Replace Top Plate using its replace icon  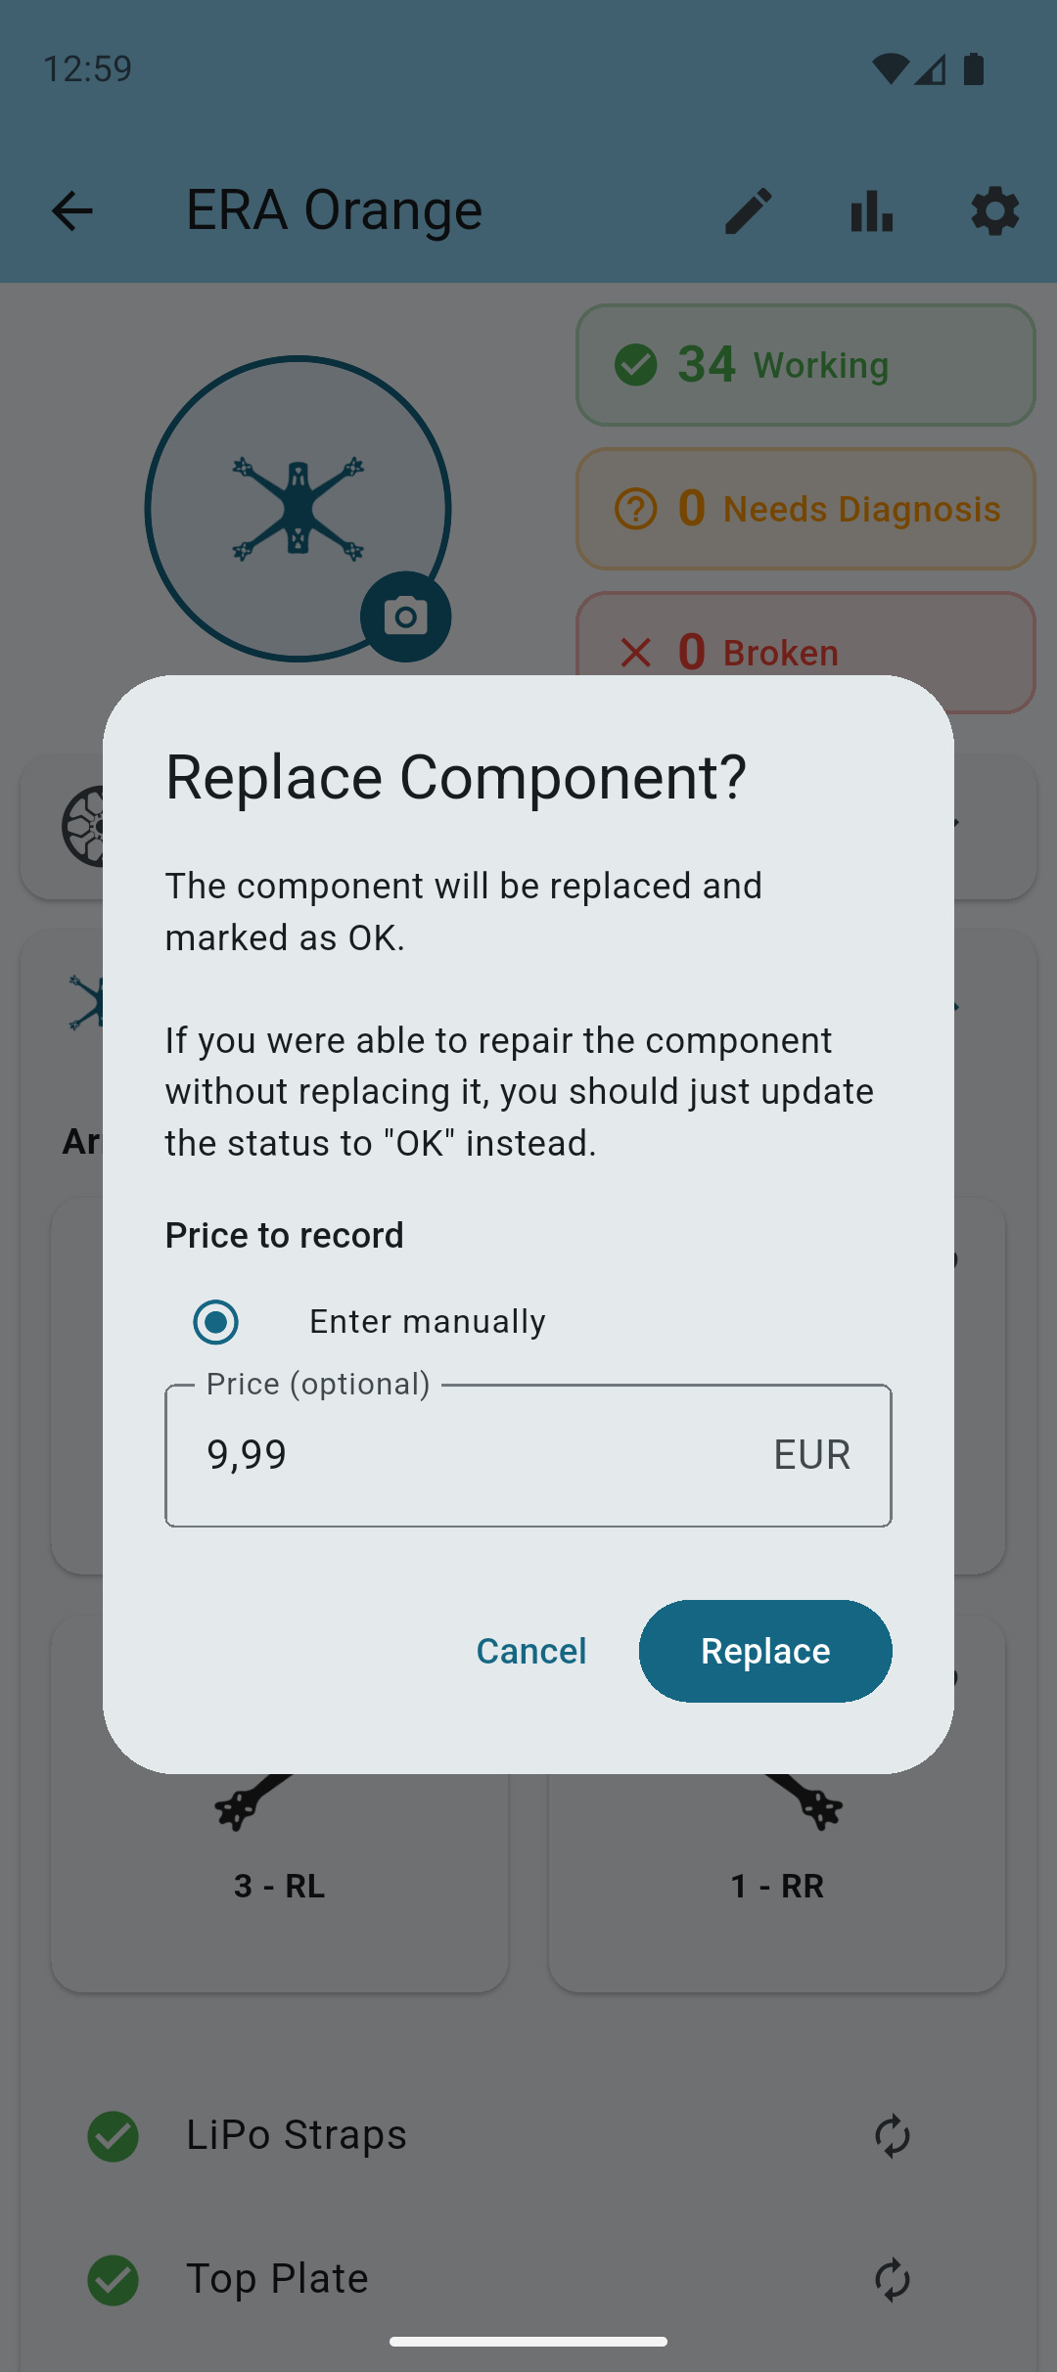tap(892, 2279)
